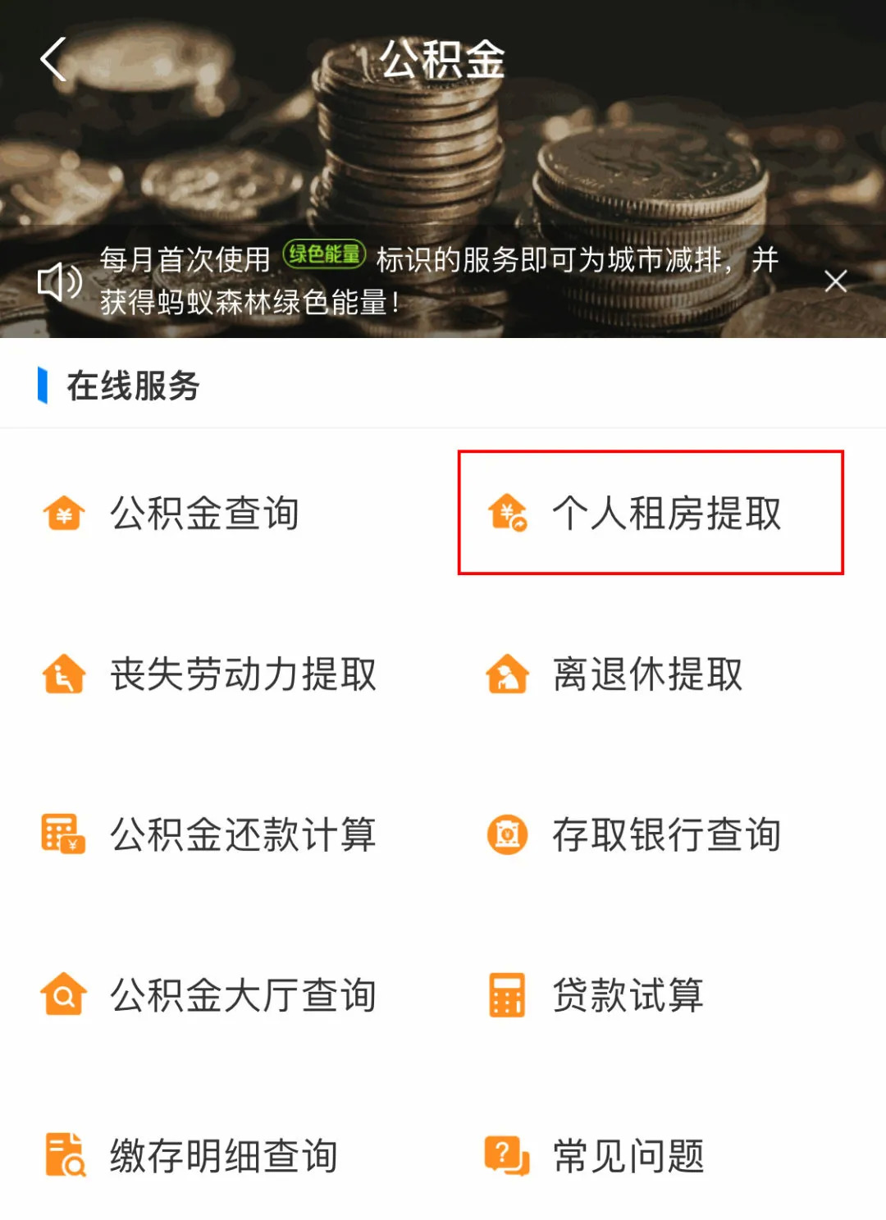Tap the 缴存明细查询 document icon
The height and width of the screenshot is (1220, 886).
pyautogui.click(x=65, y=1155)
